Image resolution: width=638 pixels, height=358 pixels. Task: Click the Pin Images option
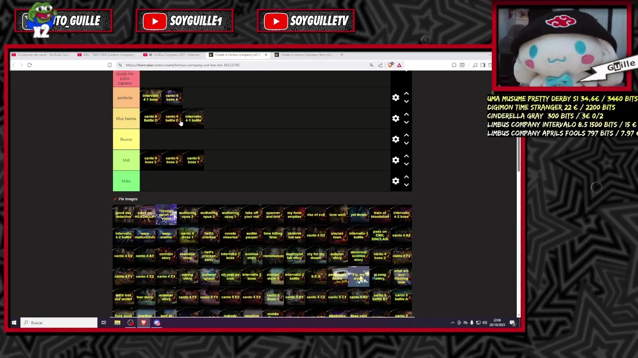[125, 199]
